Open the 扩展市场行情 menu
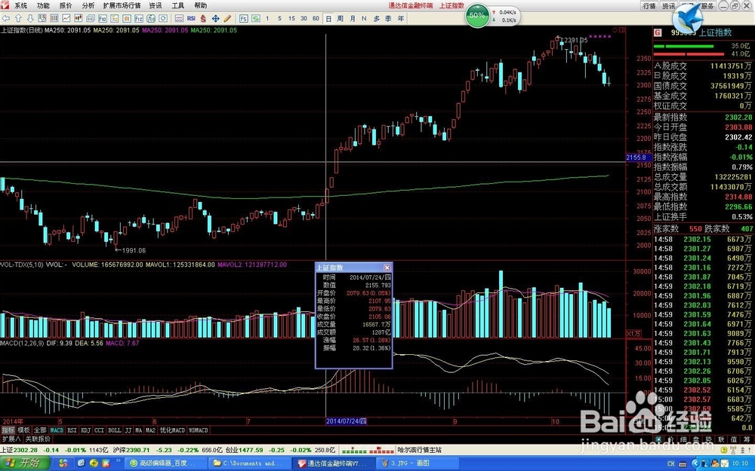The width and height of the screenshot is (755, 471). coord(122,5)
